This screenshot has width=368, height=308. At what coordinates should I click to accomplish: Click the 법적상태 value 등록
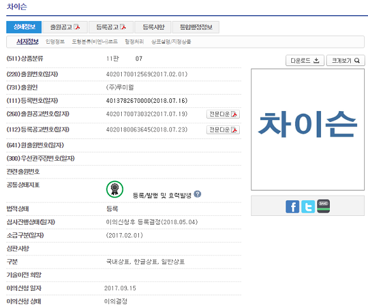[x=112, y=209]
